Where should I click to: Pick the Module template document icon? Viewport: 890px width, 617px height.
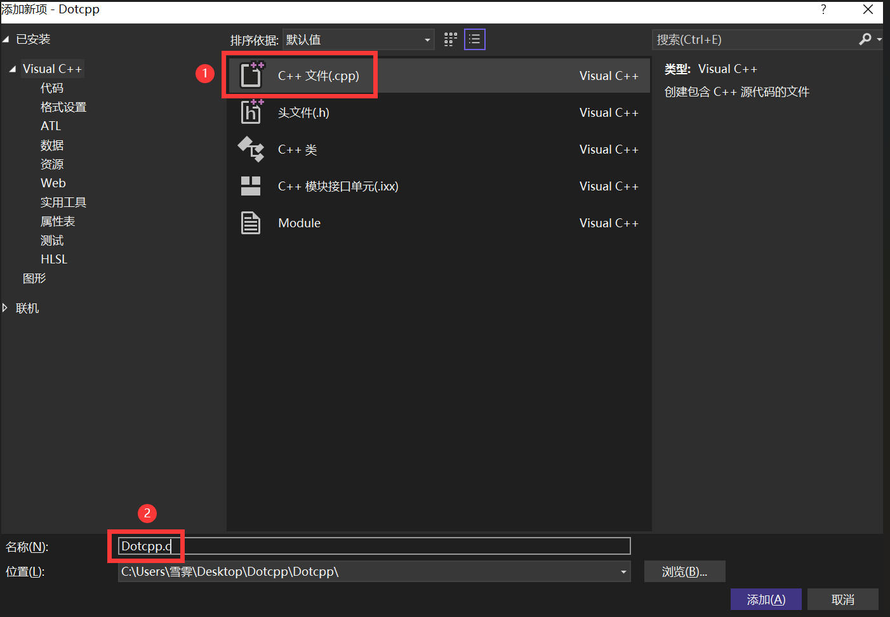251,223
